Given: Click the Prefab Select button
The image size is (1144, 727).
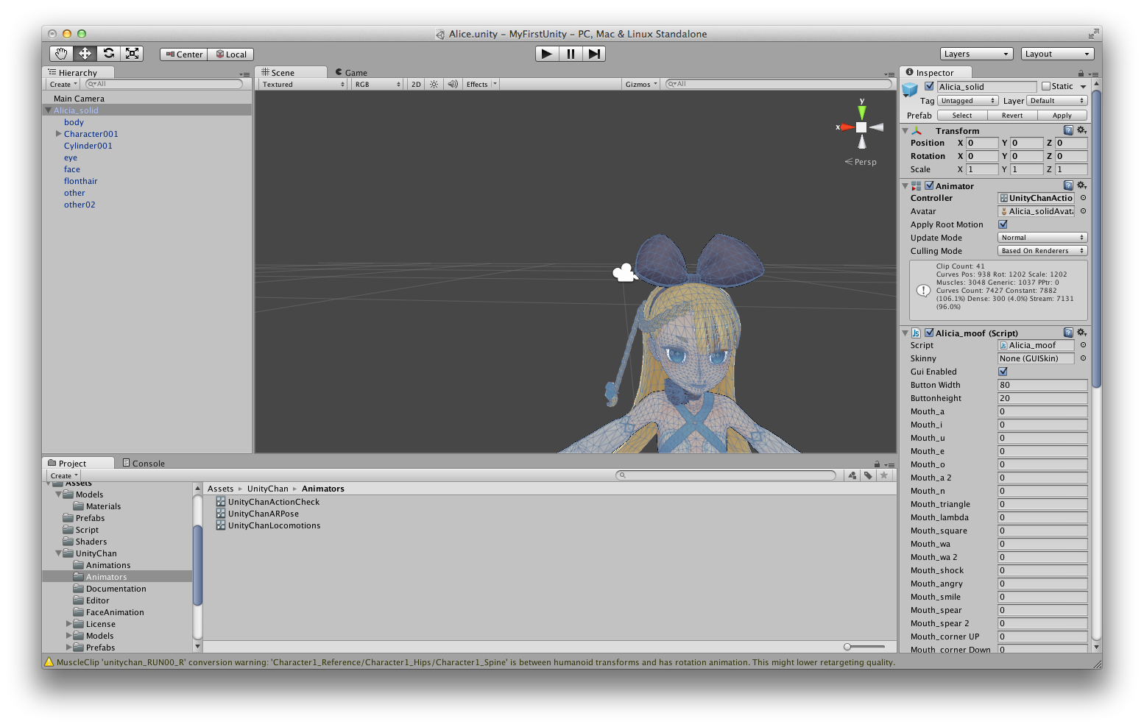Looking at the screenshot, I should (x=961, y=116).
